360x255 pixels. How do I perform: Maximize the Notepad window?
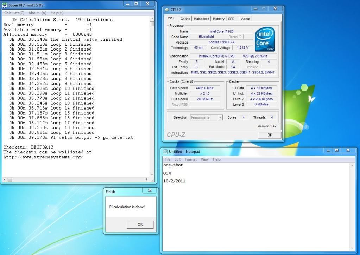[x=336, y=150]
